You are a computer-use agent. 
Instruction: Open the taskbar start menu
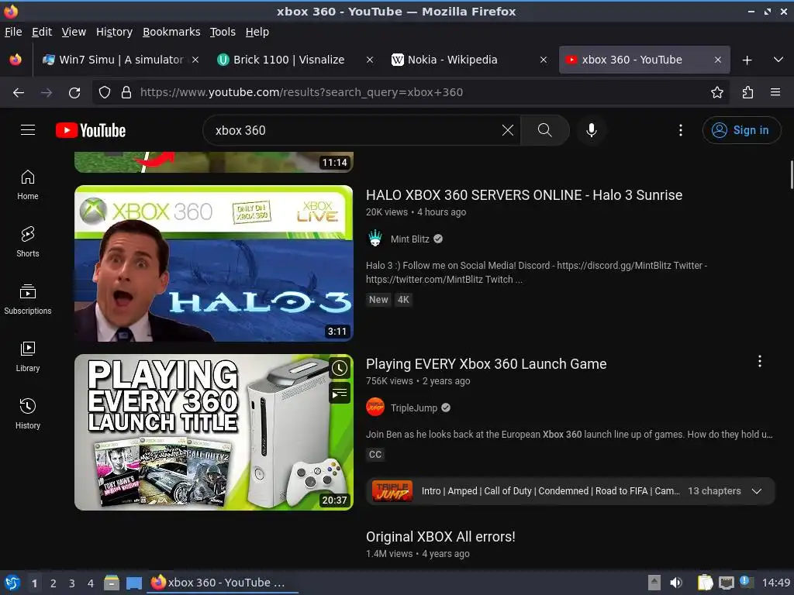[x=12, y=583]
